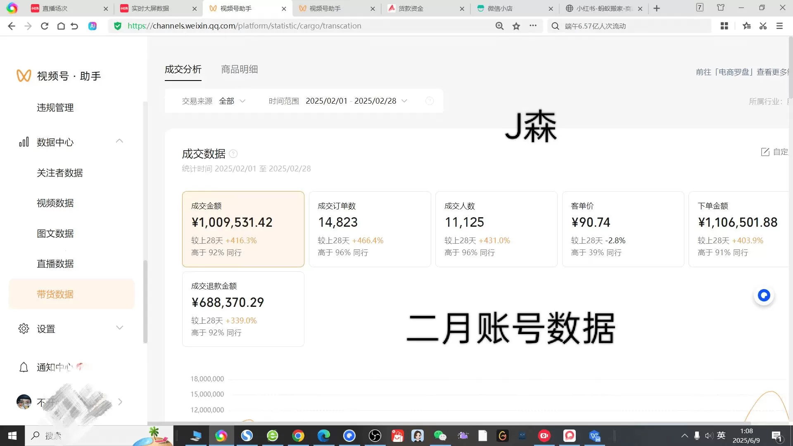Click the magnifier zoom icon in address bar
Image resolution: width=793 pixels, height=446 pixels.
tap(499, 26)
